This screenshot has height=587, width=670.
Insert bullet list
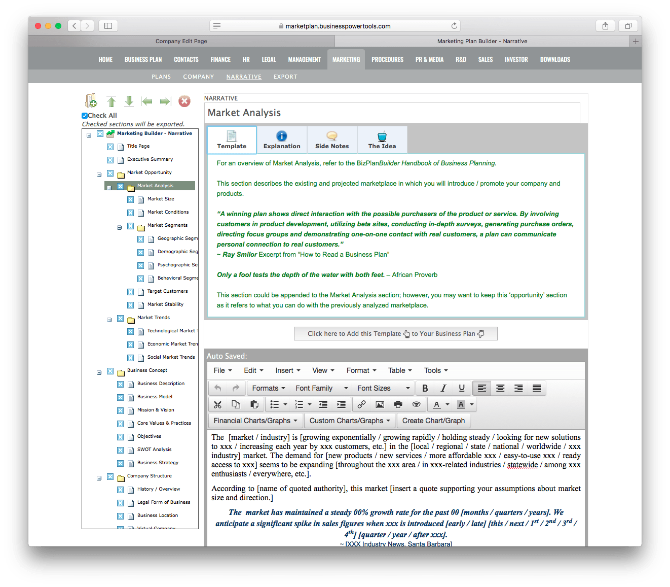275,404
